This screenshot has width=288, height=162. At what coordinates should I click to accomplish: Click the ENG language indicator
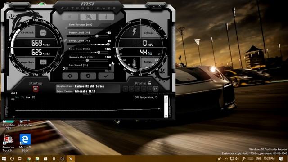point(258,158)
